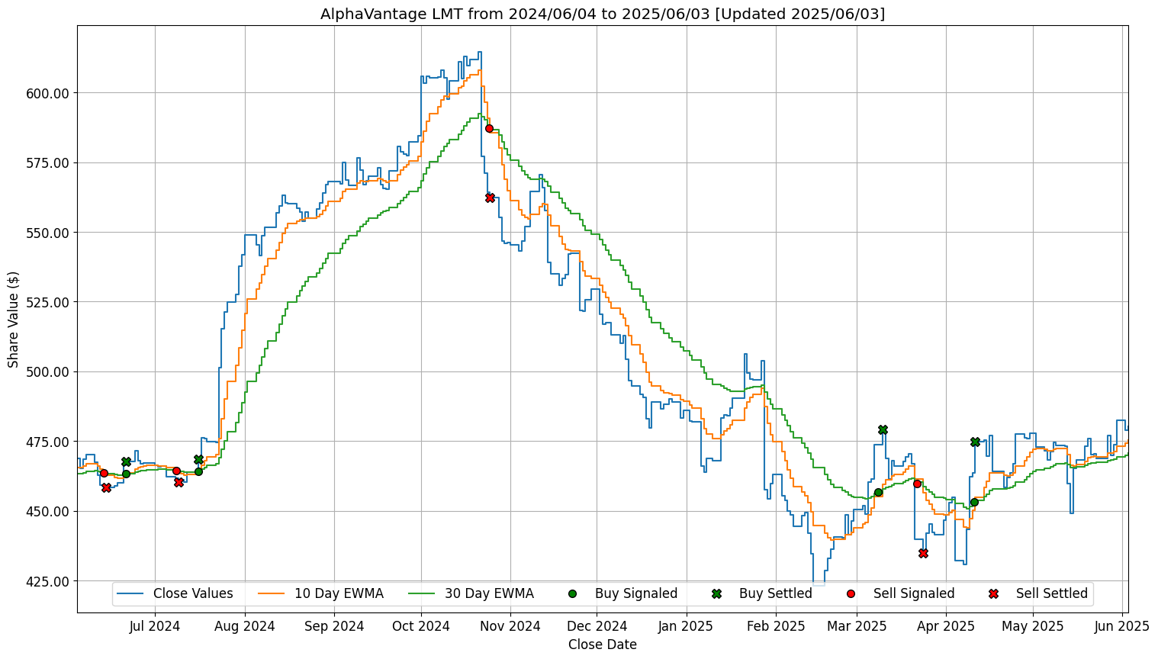Click the 'Share Value ($)' y-axis label
Screen dimensions: 1158x659
click(13, 319)
